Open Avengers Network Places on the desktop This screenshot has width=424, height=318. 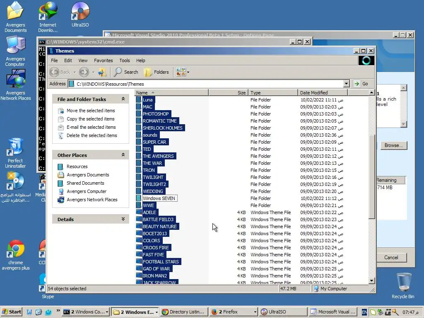[15, 85]
